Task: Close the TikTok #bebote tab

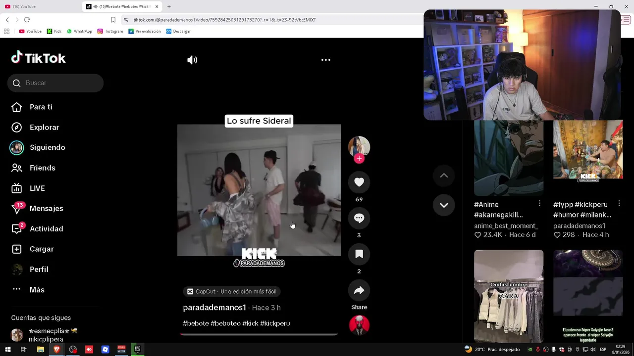Action: [157, 6]
